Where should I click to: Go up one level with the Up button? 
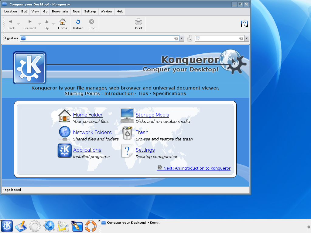coord(47,24)
